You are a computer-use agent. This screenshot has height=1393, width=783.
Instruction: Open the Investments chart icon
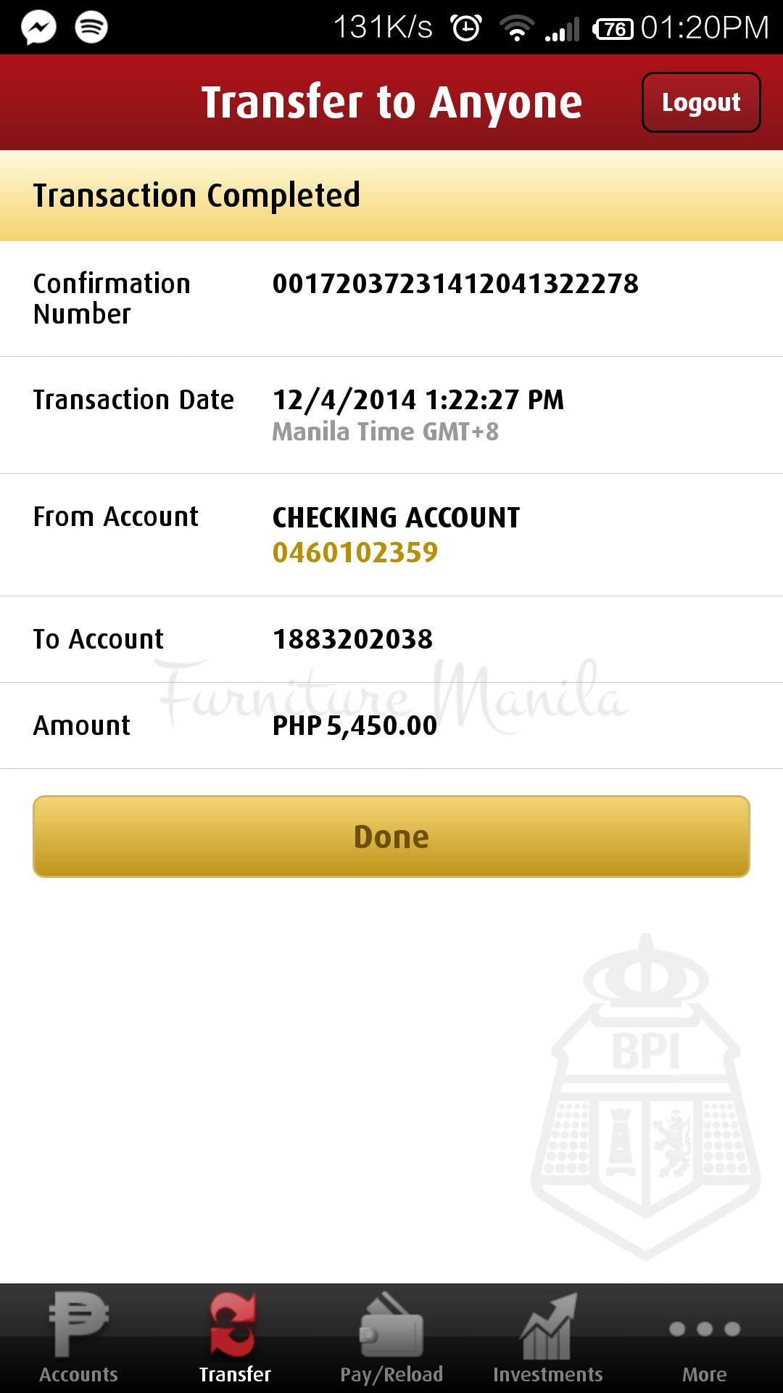pyautogui.click(x=548, y=1326)
